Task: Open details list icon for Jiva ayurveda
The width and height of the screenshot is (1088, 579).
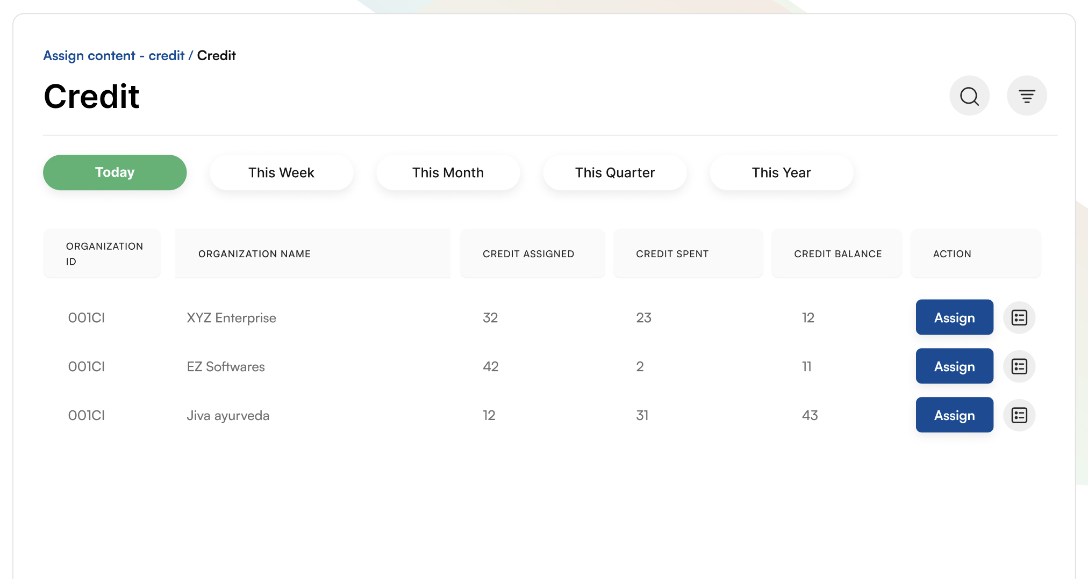Action: coord(1019,415)
